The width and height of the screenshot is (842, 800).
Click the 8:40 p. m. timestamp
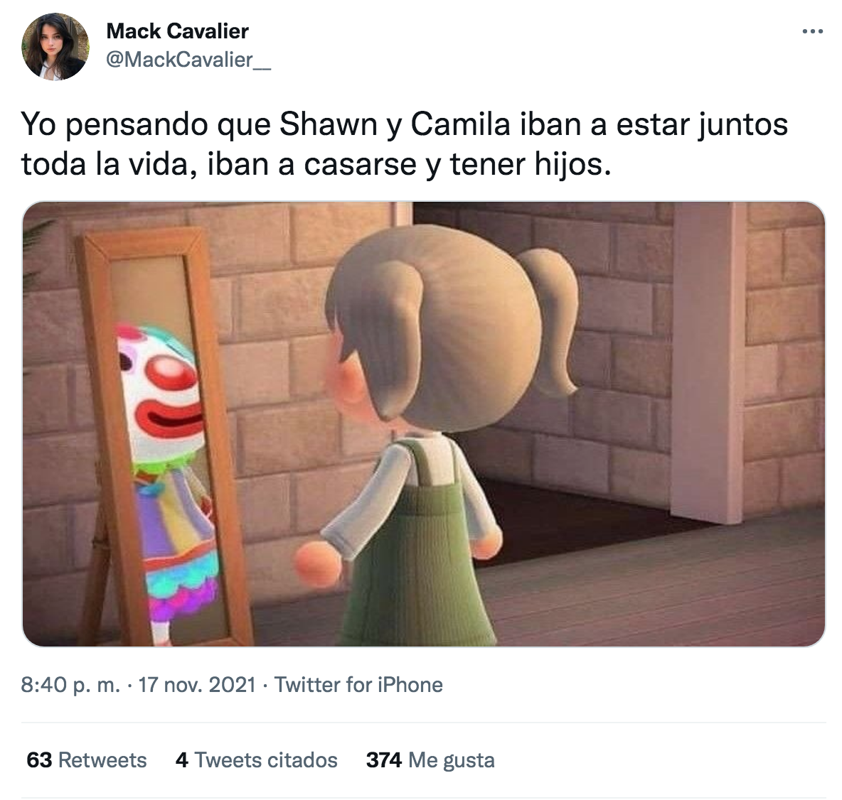tap(70, 685)
